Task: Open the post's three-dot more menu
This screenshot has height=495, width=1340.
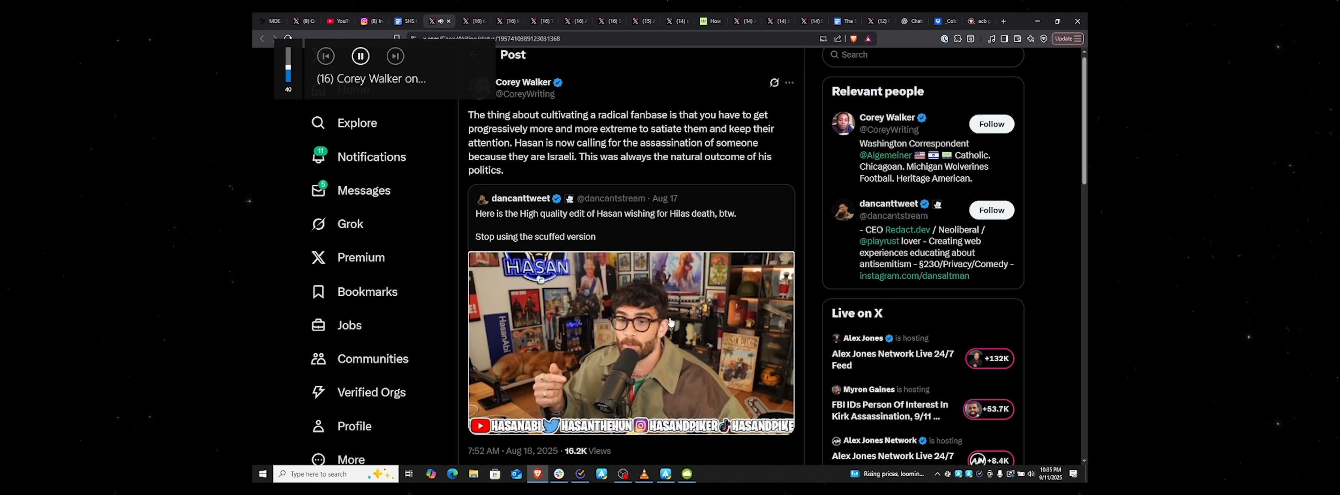Action: (x=789, y=82)
